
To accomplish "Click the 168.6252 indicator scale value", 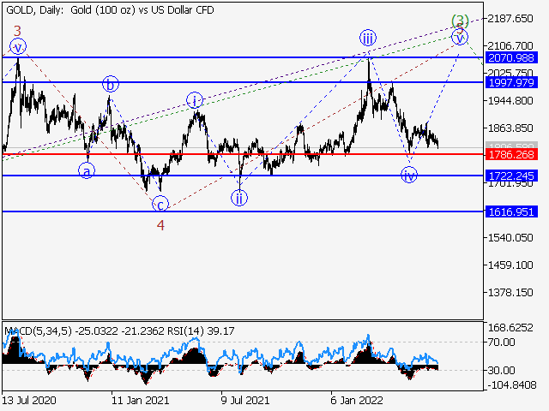I will (x=510, y=328).
